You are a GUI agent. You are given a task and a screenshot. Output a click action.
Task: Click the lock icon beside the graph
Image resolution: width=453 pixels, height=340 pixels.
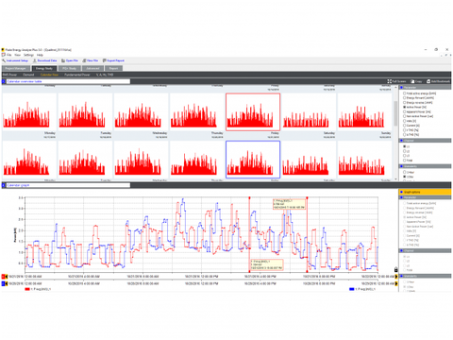[x=395, y=269]
